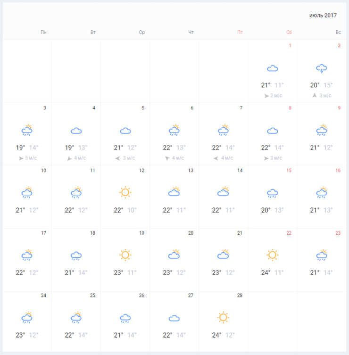
Task: Click the rain cloud icon on July 26
Action: point(125,318)
